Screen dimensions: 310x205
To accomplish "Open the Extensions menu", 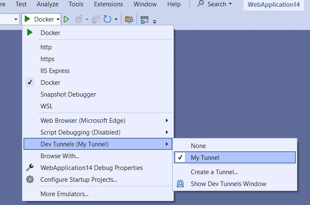I will tap(108, 4).
